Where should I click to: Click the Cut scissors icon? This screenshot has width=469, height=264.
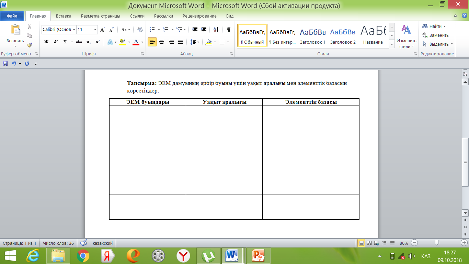point(30,26)
